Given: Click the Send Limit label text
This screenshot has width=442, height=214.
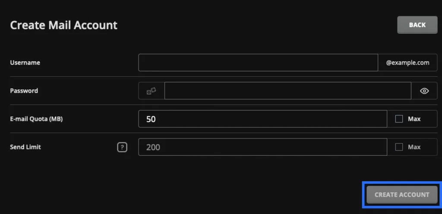Looking at the screenshot, I should pyautogui.click(x=25, y=147).
